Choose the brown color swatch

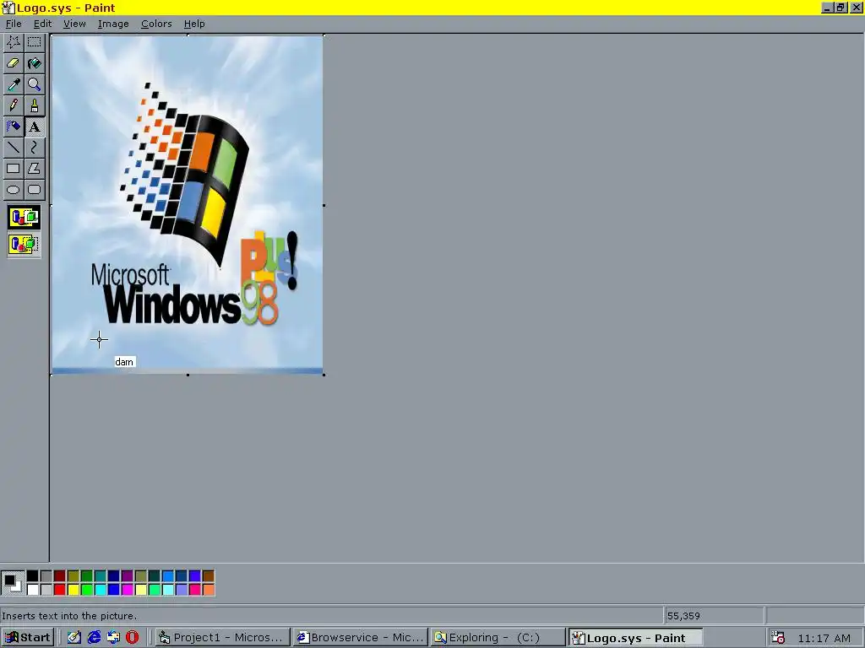pyautogui.click(x=208, y=575)
